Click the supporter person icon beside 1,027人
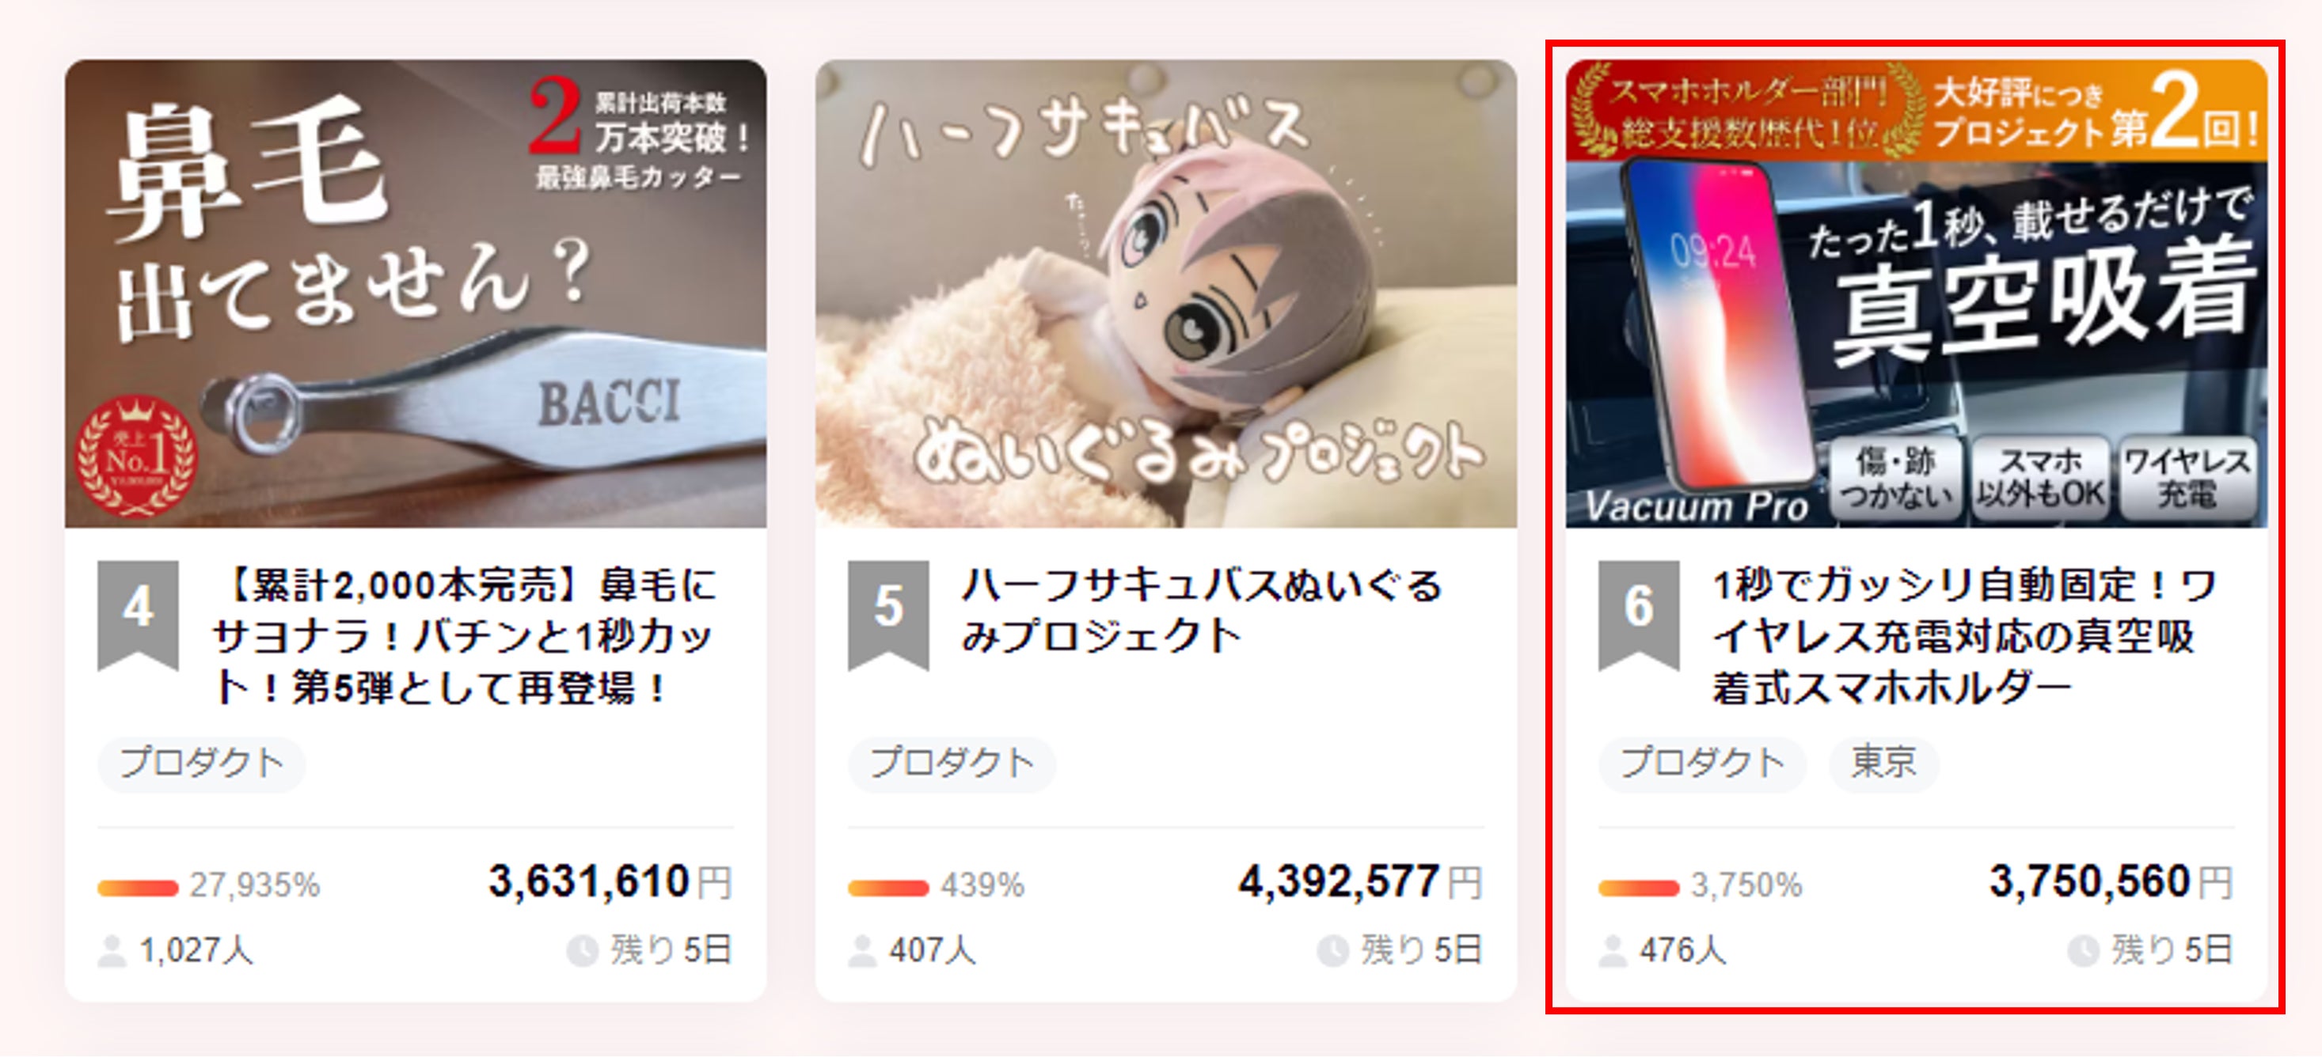Viewport: 2322px width, 1057px height. click(x=112, y=951)
